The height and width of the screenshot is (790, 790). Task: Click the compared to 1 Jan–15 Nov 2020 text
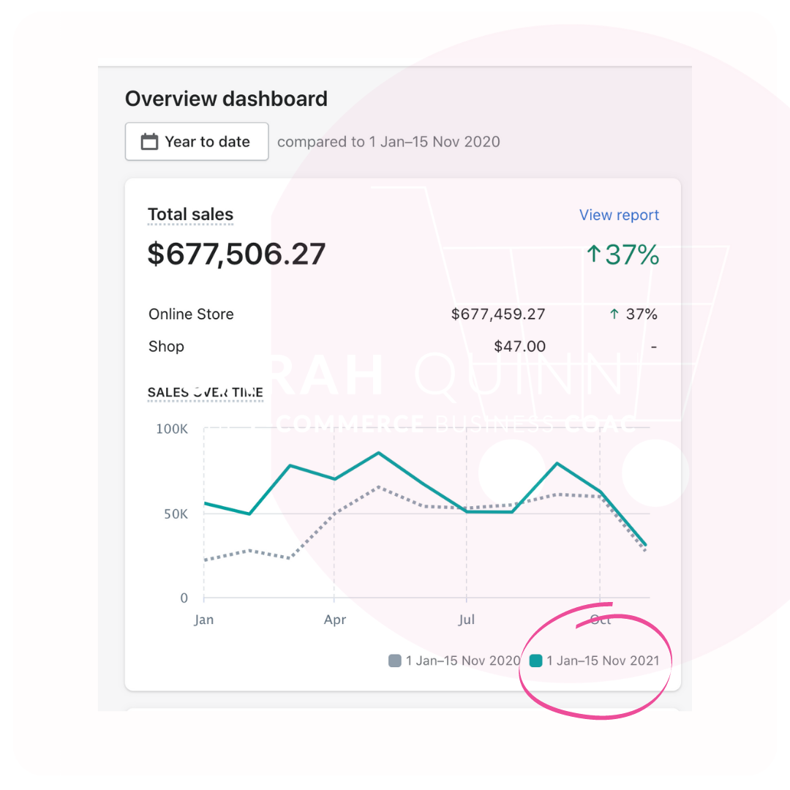tap(388, 142)
